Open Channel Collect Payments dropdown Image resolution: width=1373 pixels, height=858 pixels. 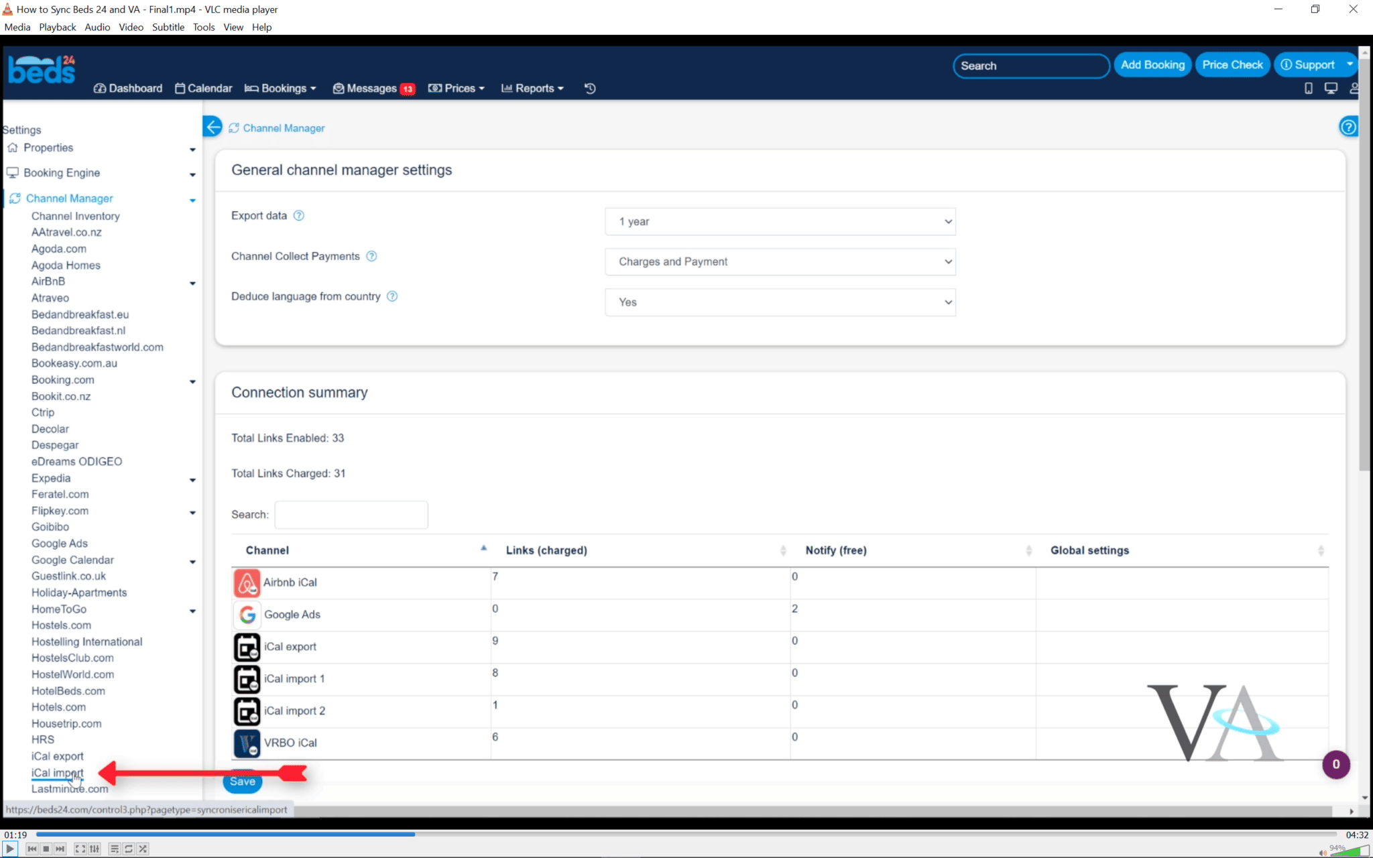780,261
